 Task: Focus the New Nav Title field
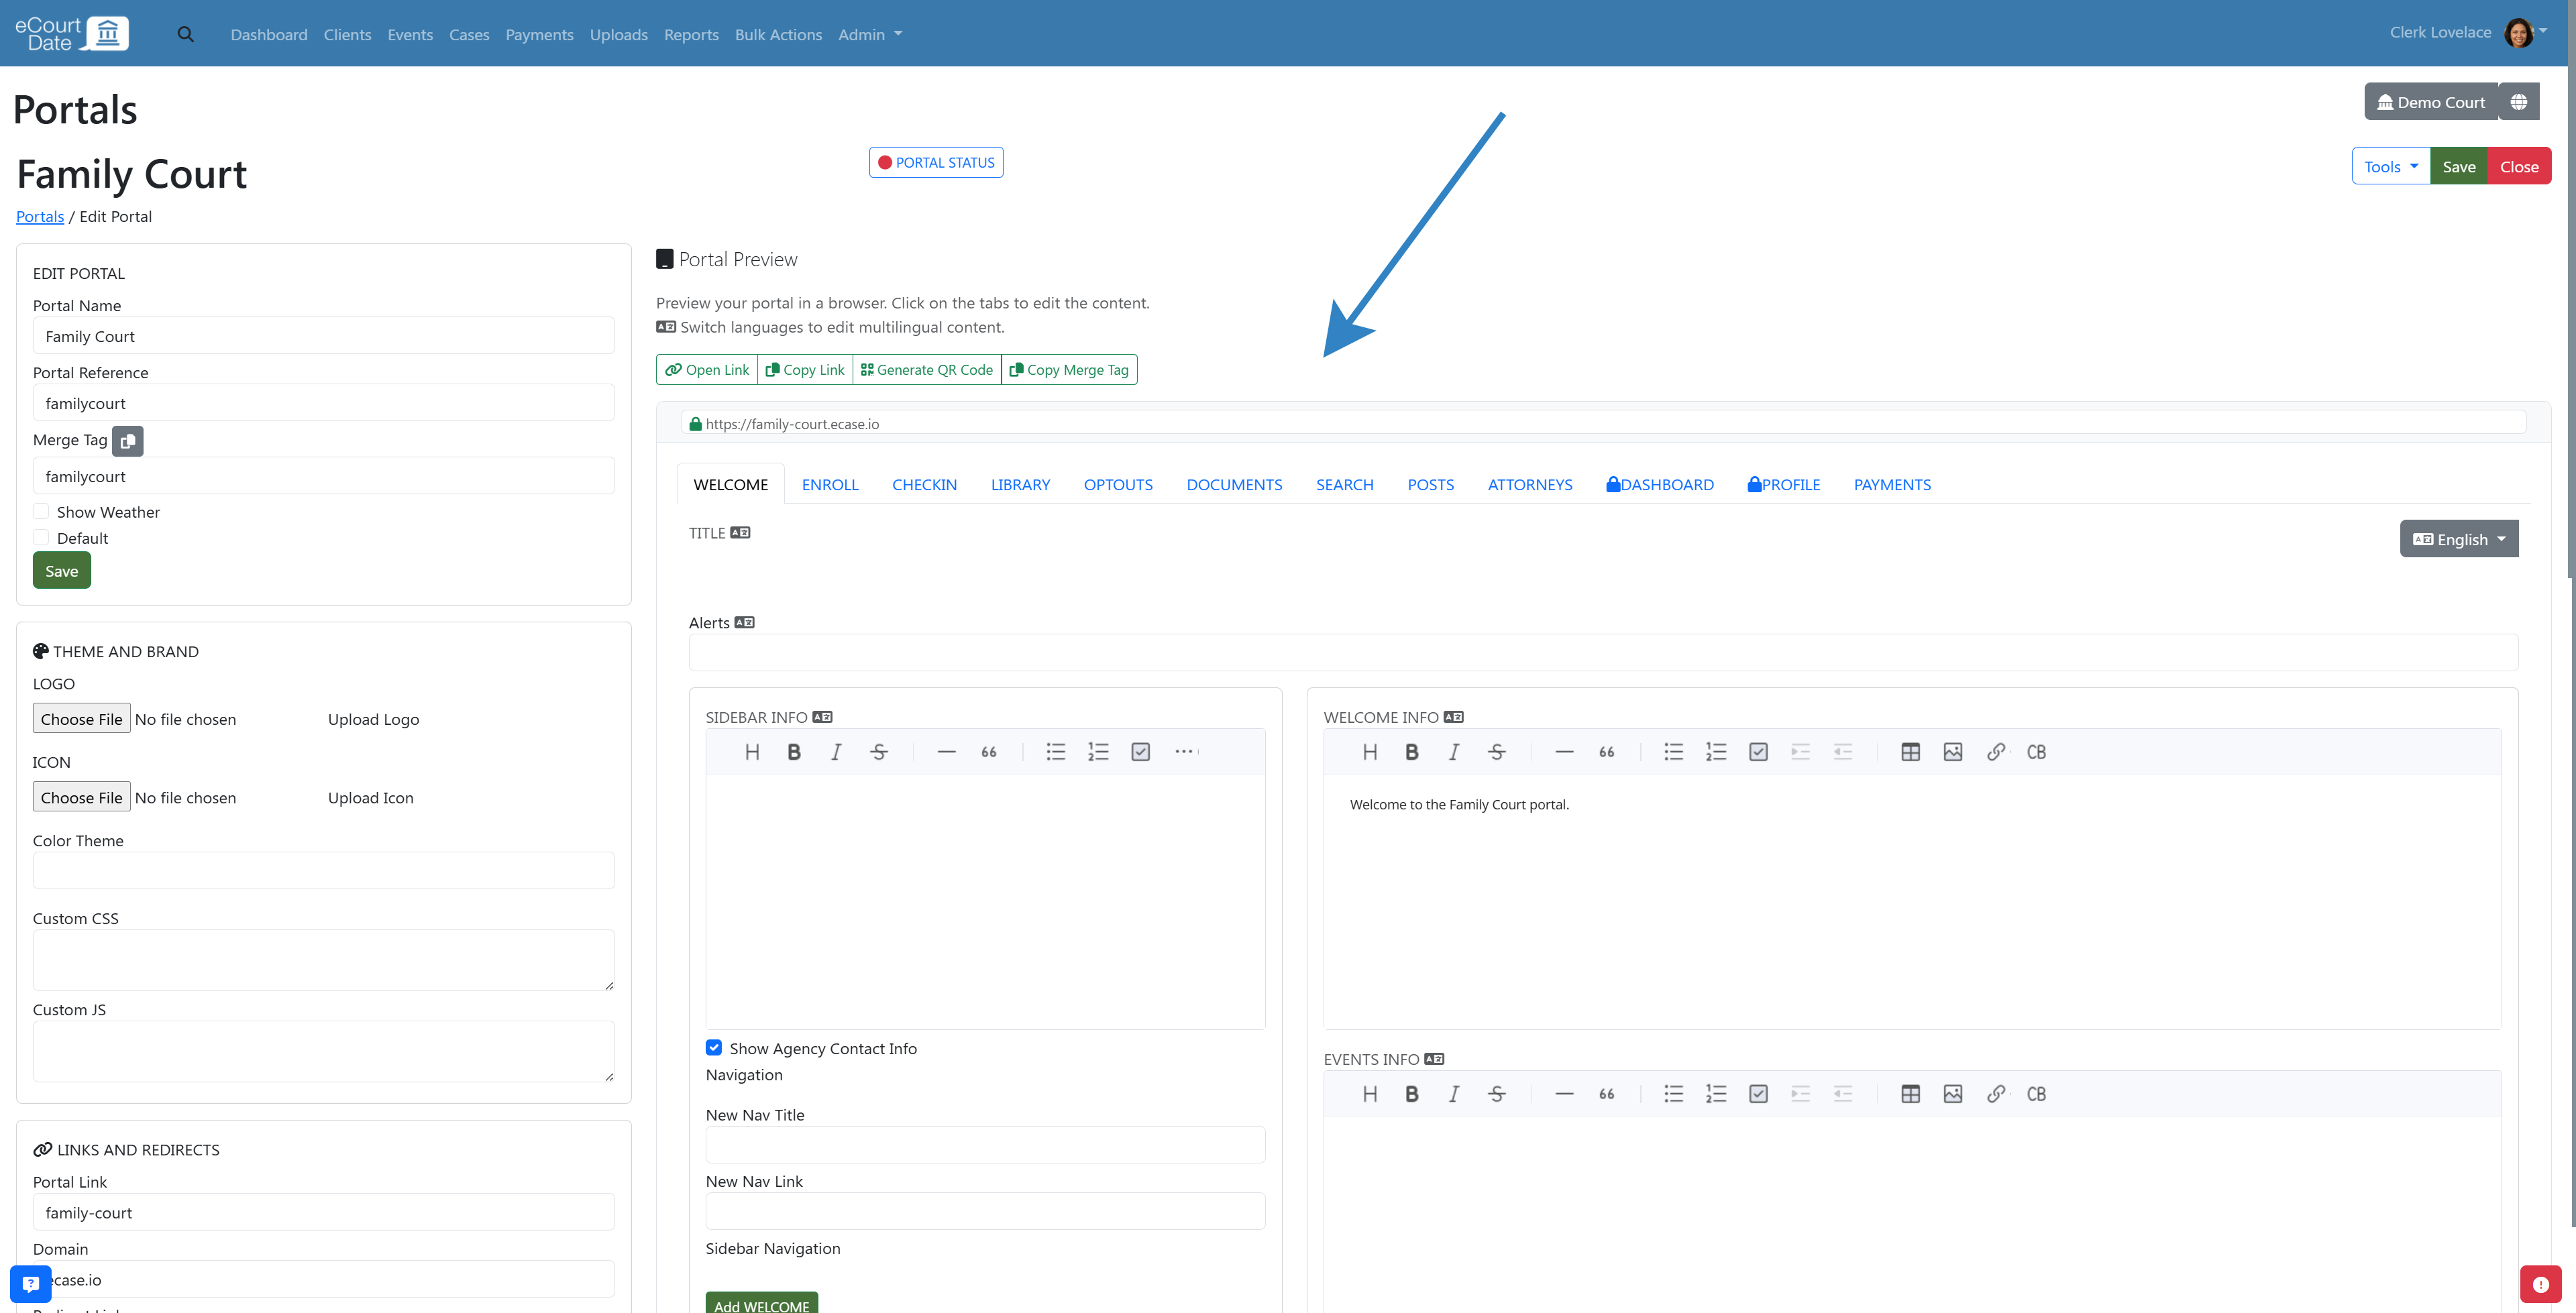coord(985,1145)
